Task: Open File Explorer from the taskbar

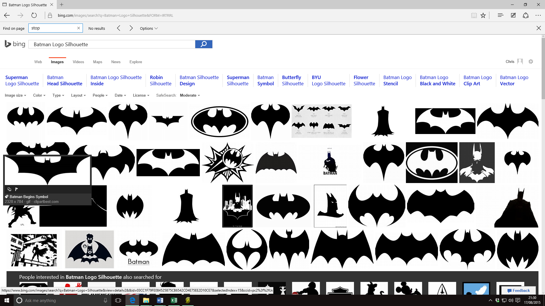Action: click(146, 300)
